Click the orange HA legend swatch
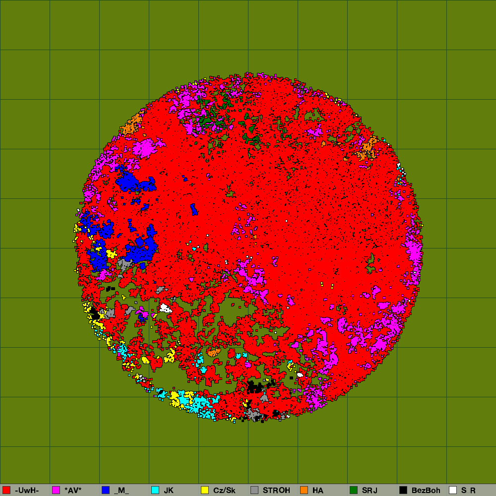Image resolution: width=496 pixels, height=496 pixels. click(304, 490)
